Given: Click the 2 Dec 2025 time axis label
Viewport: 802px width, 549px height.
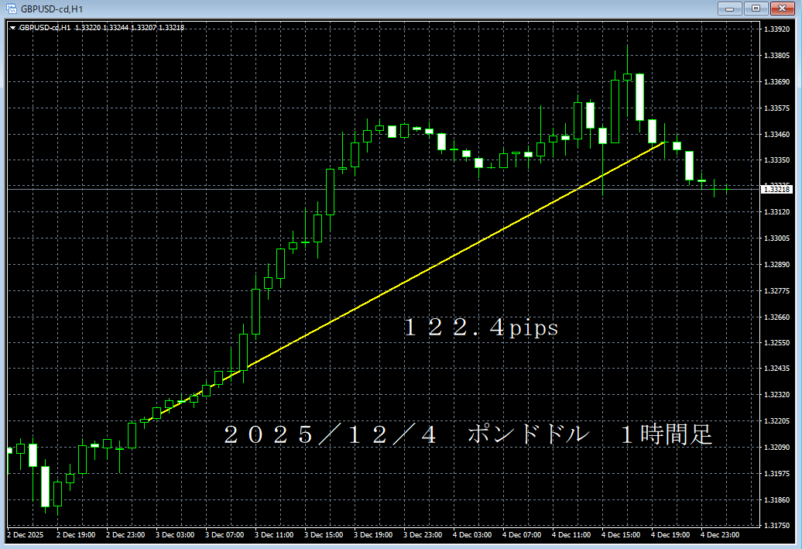Looking at the screenshot, I should pos(26,534).
